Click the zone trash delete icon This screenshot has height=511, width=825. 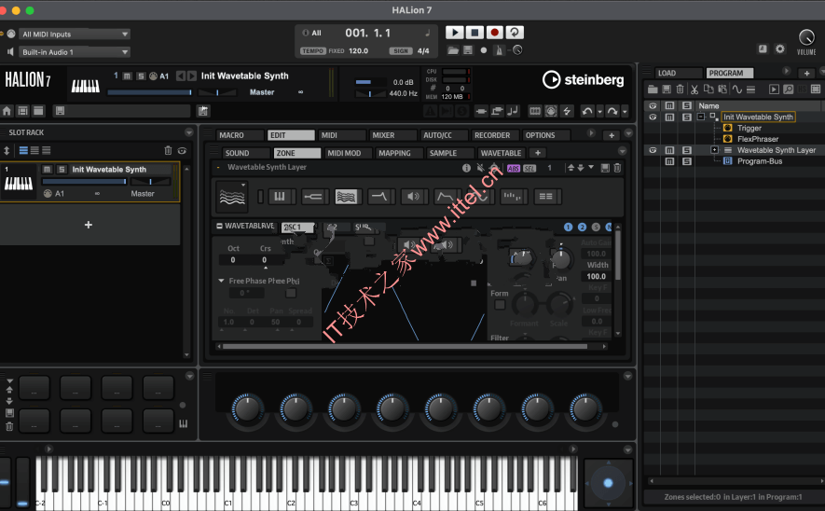click(617, 168)
